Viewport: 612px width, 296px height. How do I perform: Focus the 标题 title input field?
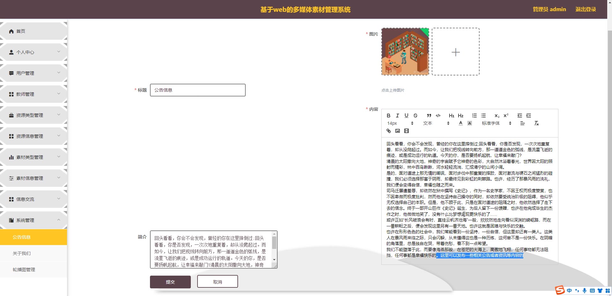click(198, 90)
